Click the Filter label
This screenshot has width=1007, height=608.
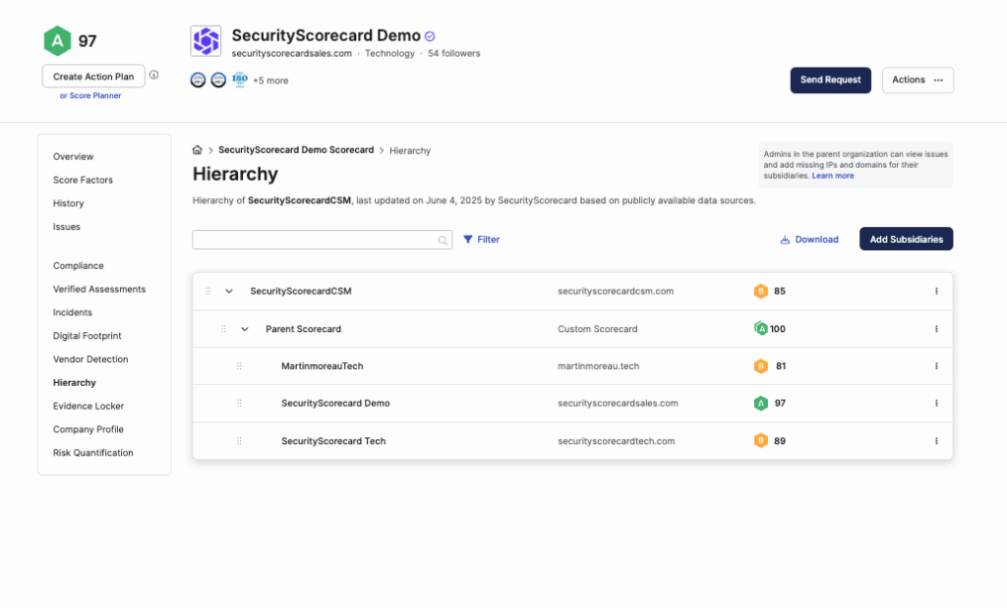click(x=488, y=240)
